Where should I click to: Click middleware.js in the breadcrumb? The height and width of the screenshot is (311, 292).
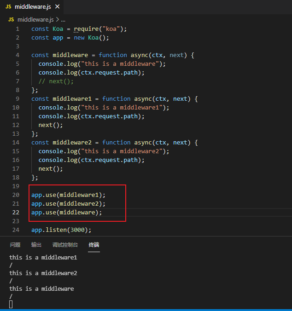point(35,20)
